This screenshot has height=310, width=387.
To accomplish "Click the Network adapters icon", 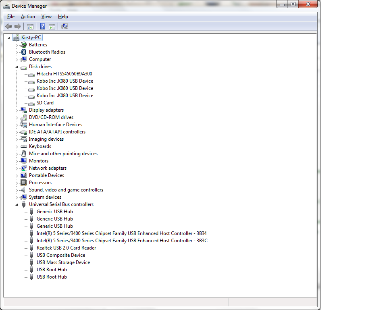I will pos(24,168).
